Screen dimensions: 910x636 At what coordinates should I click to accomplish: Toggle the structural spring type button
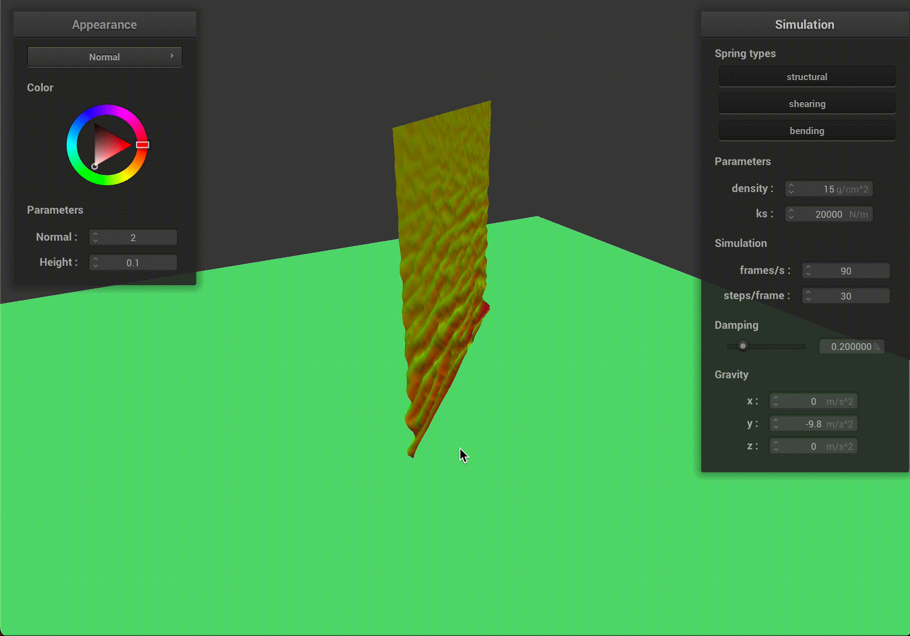click(806, 77)
